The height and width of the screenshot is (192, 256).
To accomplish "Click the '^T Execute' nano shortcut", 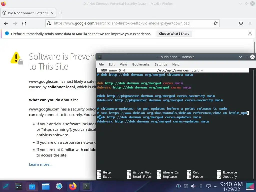I will (x=227, y=172).
